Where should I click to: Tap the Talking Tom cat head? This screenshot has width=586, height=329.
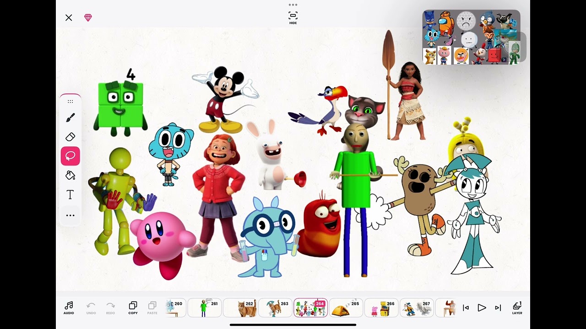365,111
